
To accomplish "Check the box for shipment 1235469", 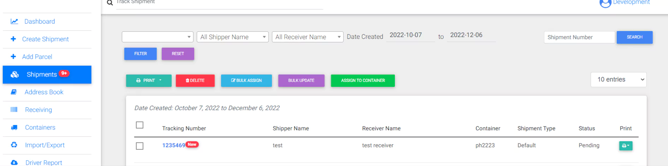I will tap(140, 146).
